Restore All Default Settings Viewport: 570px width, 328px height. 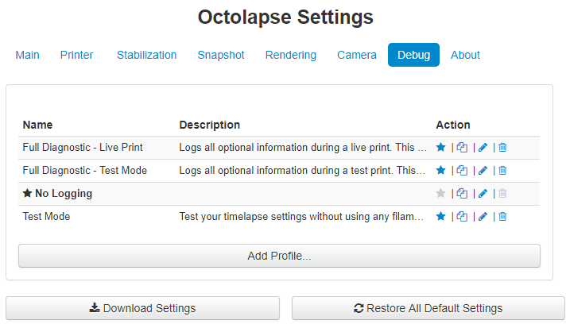tap(428, 308)
